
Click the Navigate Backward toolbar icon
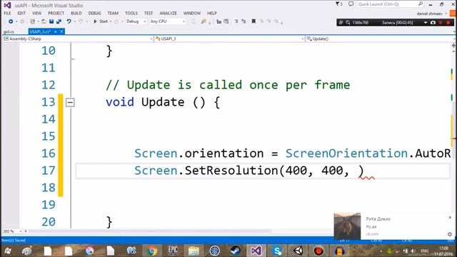11,21
